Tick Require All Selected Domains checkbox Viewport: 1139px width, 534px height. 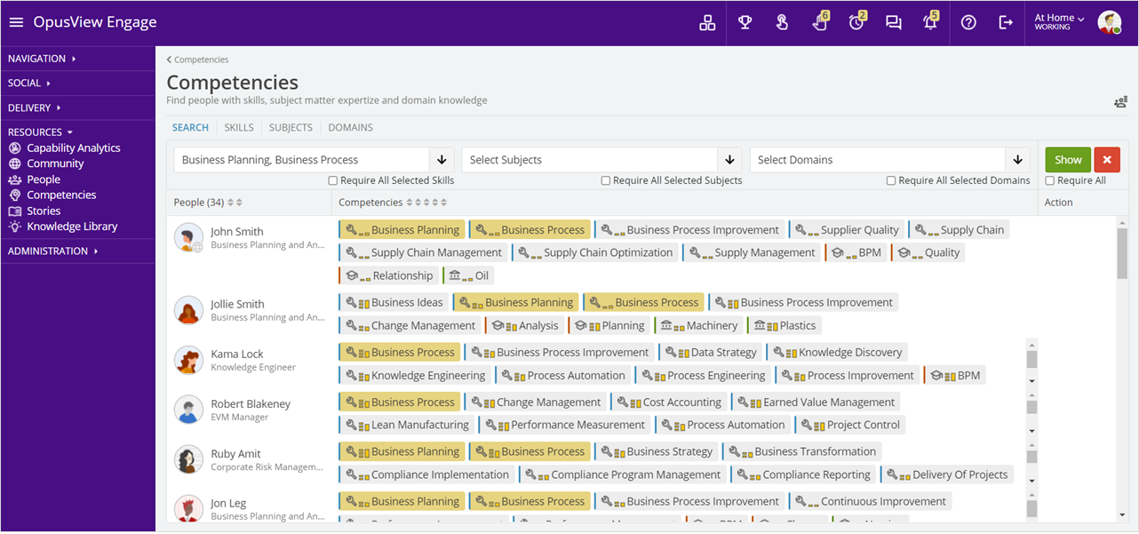(x=891, y=180)
